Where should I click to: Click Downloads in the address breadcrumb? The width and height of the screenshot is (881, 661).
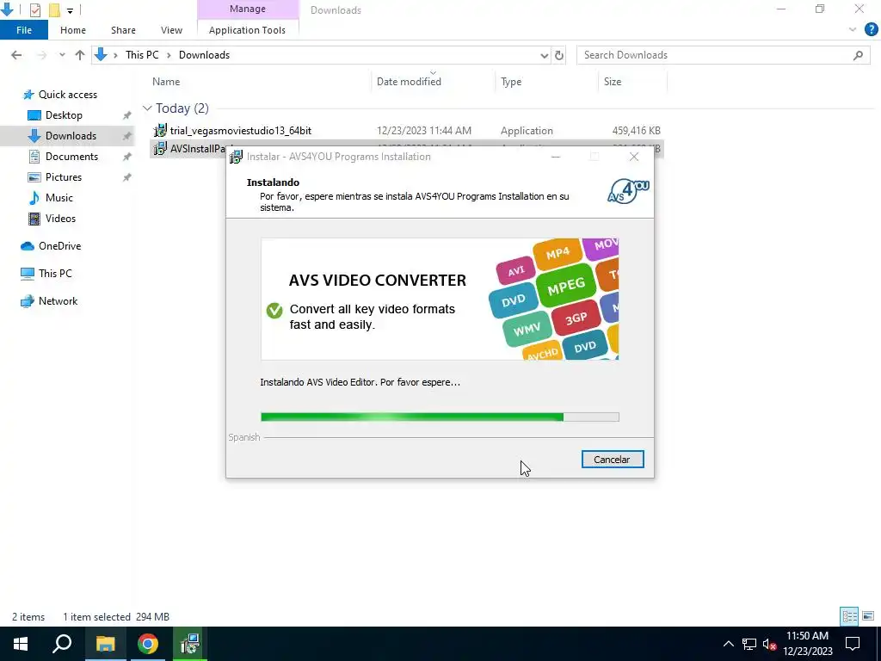coord(204,55)
